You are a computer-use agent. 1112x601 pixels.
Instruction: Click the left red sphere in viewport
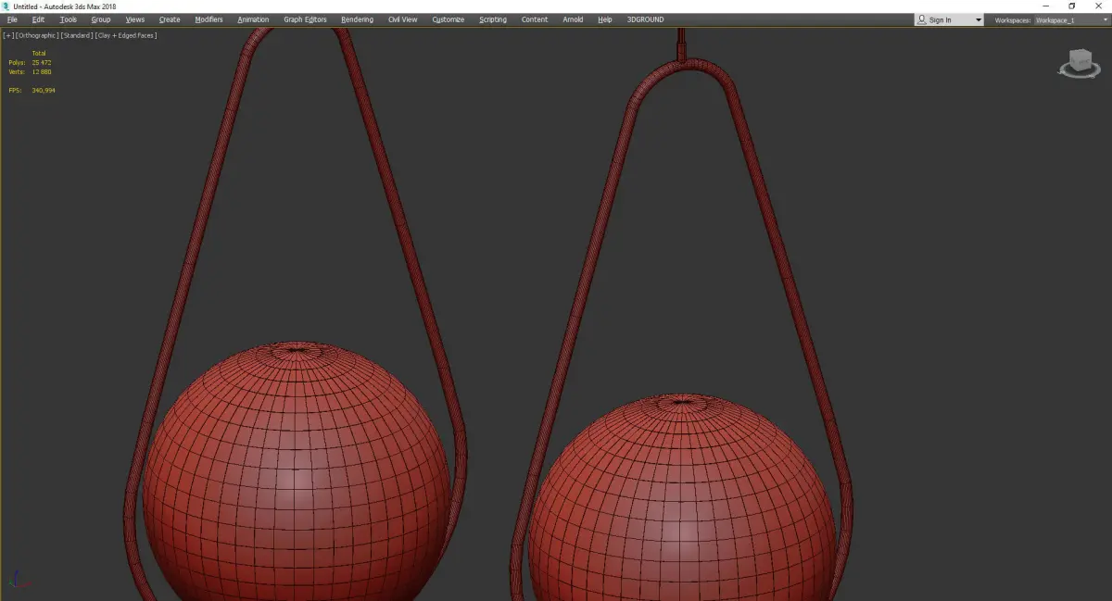tap(296, 472)
